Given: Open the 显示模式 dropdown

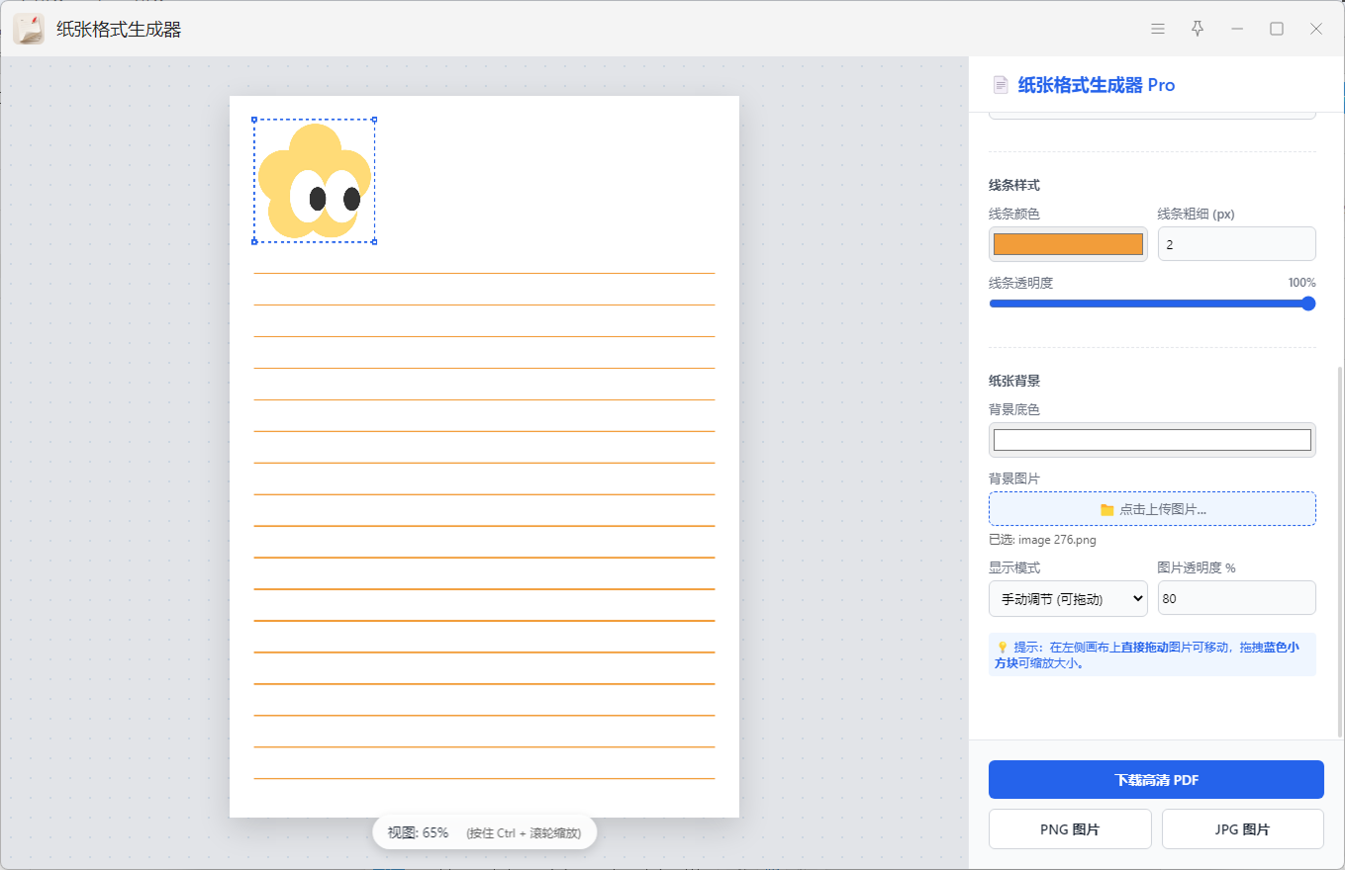Looking at the screenshot, I should pos(1068,598).
